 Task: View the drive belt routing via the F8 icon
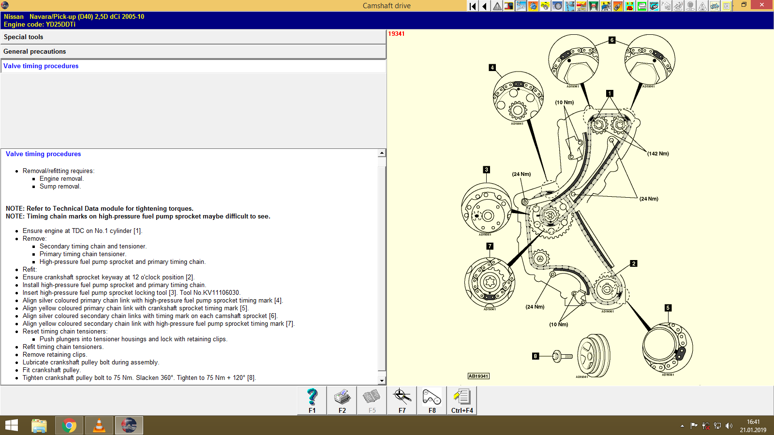click(431, 400)
